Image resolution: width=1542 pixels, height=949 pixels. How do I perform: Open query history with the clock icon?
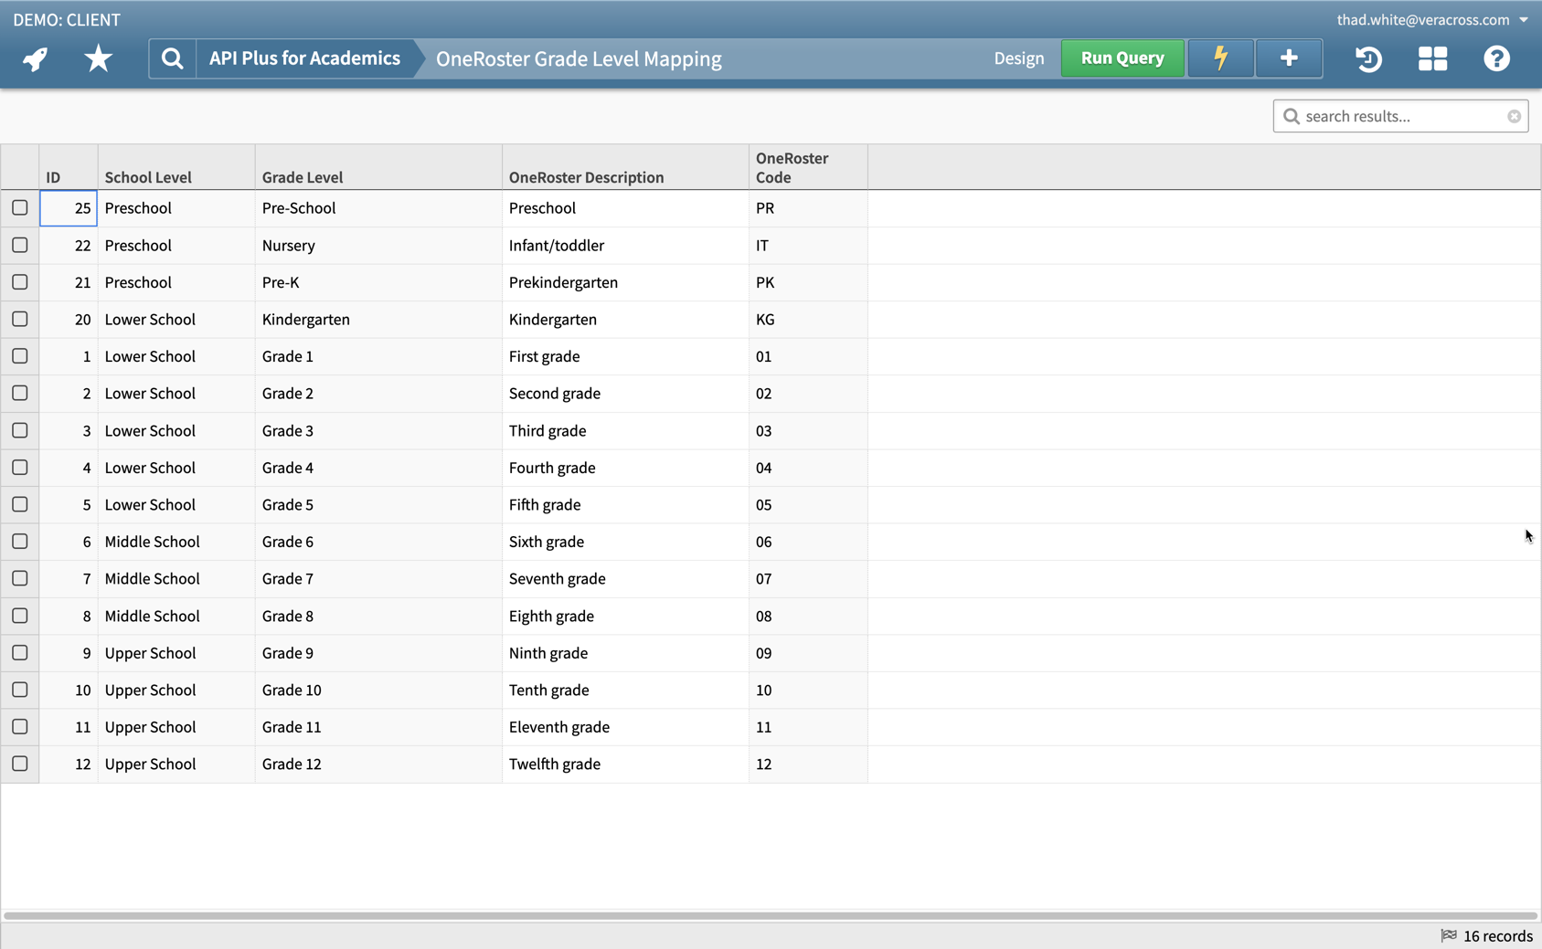(x=1368, y=58)
